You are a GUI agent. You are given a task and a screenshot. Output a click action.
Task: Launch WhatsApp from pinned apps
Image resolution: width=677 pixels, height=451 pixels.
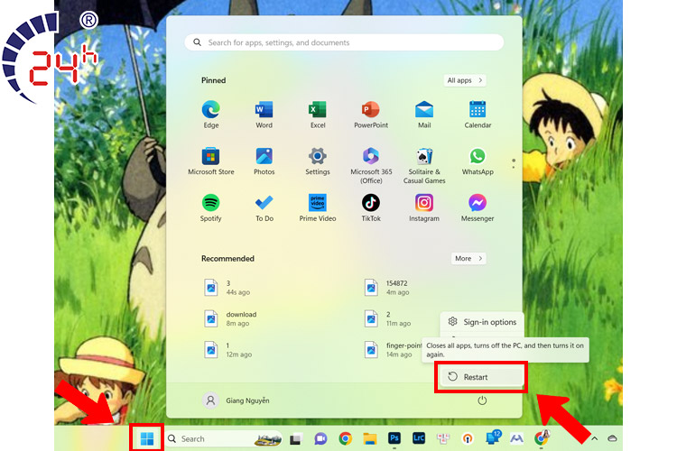[478, 161]
